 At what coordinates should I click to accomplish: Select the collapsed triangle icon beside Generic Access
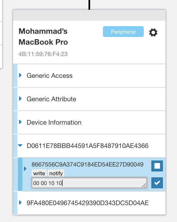20,76
